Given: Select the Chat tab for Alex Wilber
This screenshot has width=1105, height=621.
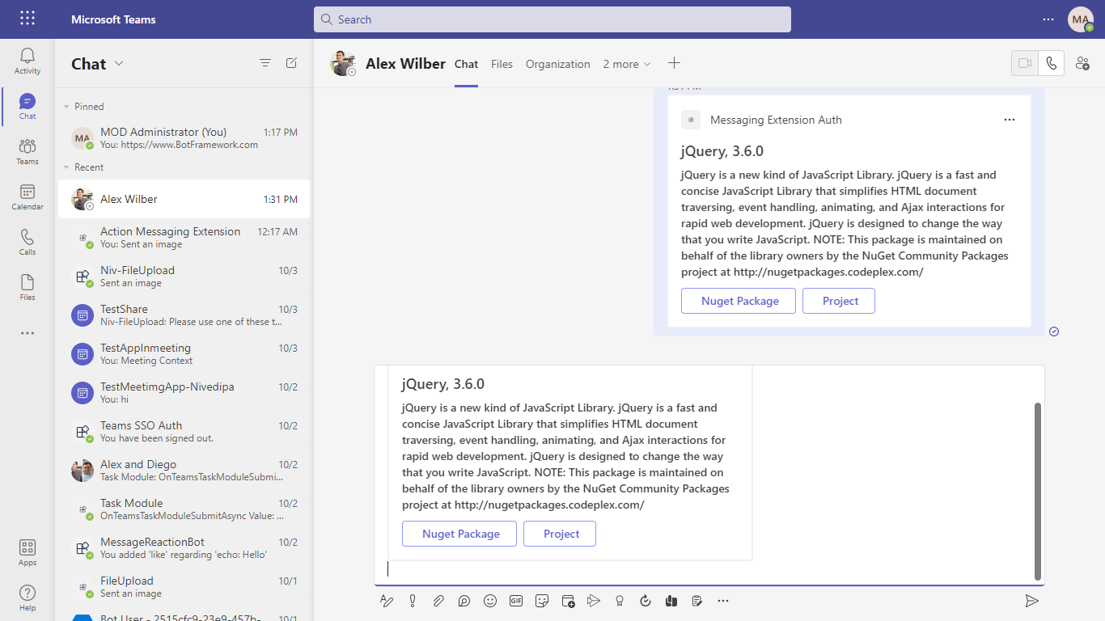Looking at the screenshot, I should tap(467, 64).
